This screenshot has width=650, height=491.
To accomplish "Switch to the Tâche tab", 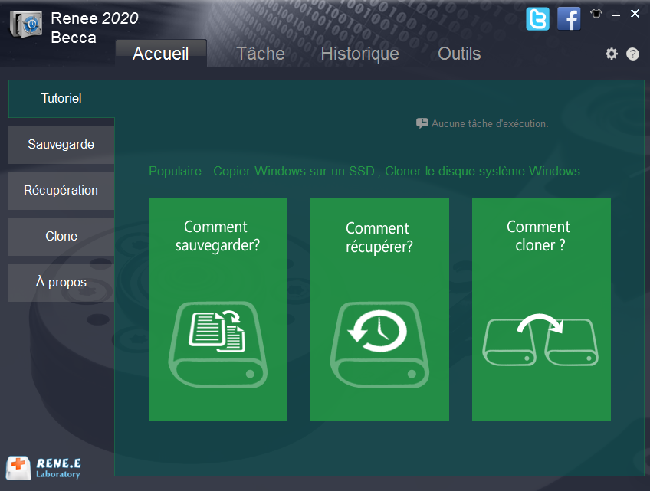I will coord(261,54).
